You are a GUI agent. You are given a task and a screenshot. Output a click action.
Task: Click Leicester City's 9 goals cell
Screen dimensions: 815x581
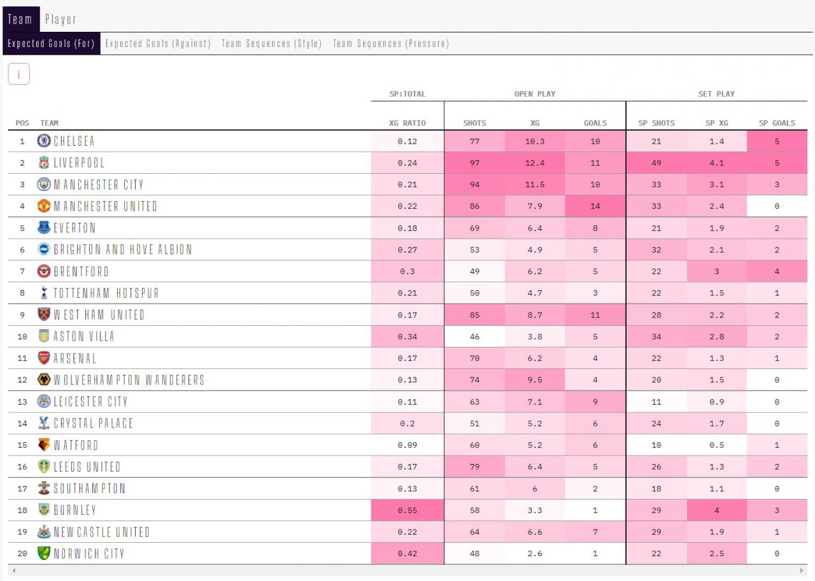click(x=595, y=402)
